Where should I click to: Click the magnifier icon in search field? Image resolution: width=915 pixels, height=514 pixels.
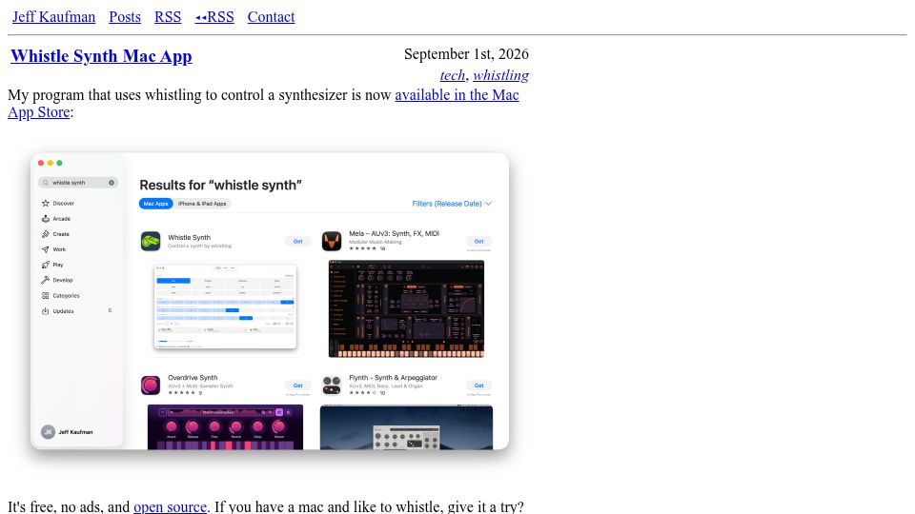46,183
